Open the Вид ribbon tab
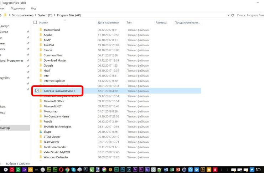The image size is (264, 173). pos(33,8)
